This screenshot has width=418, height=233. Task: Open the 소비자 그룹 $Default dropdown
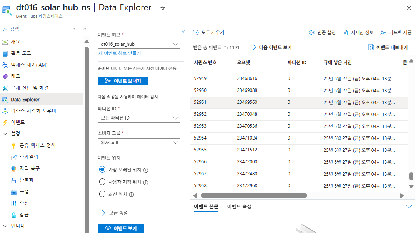139,143
